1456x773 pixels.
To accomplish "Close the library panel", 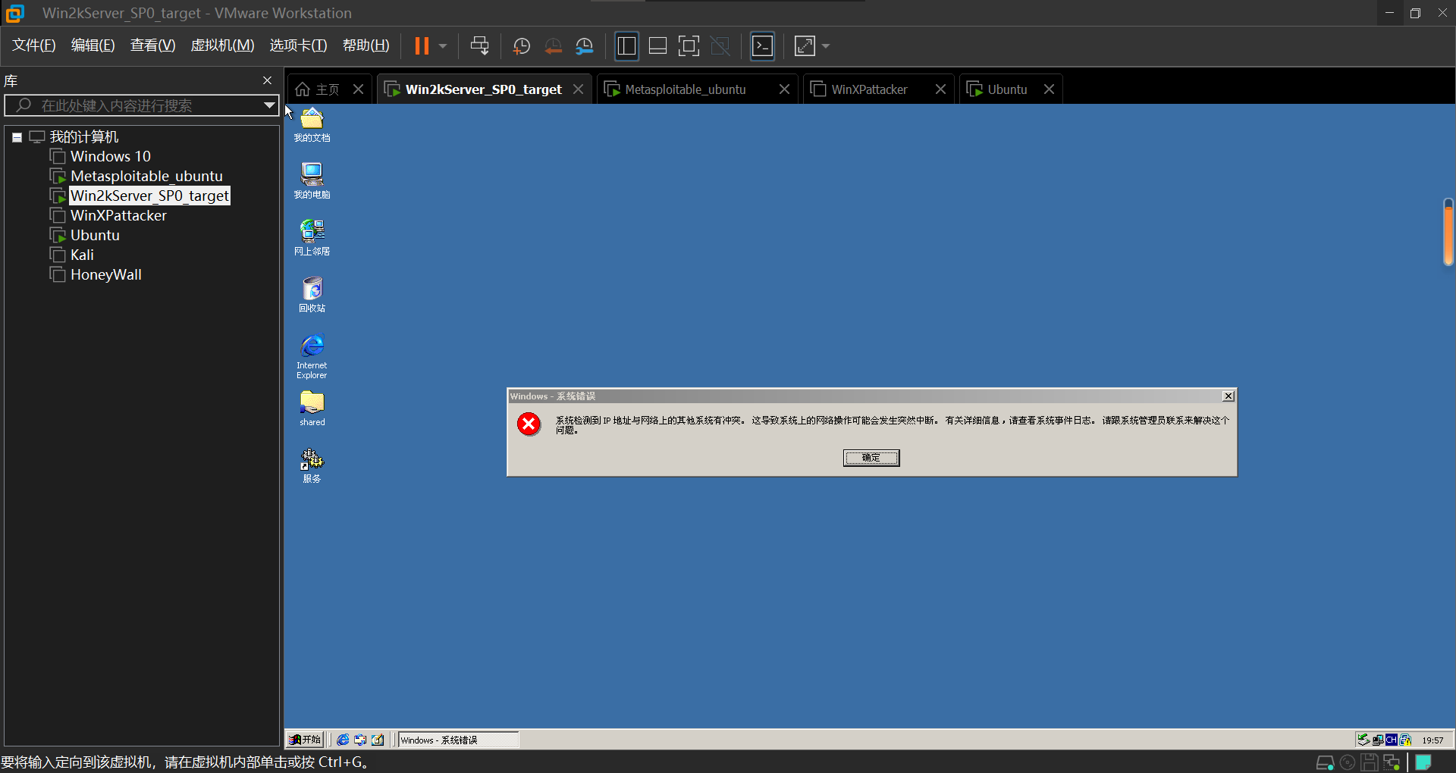I will pos(267,80).
